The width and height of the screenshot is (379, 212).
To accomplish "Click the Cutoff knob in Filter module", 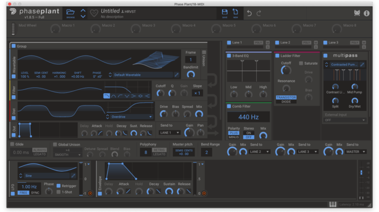I will (x=160, y=93).
